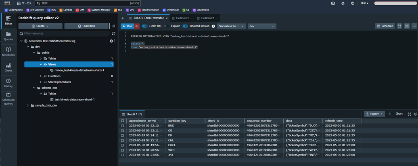Open the Services grid menu
The height and width of the screenshot is (166, 418).
click(24, 3)
